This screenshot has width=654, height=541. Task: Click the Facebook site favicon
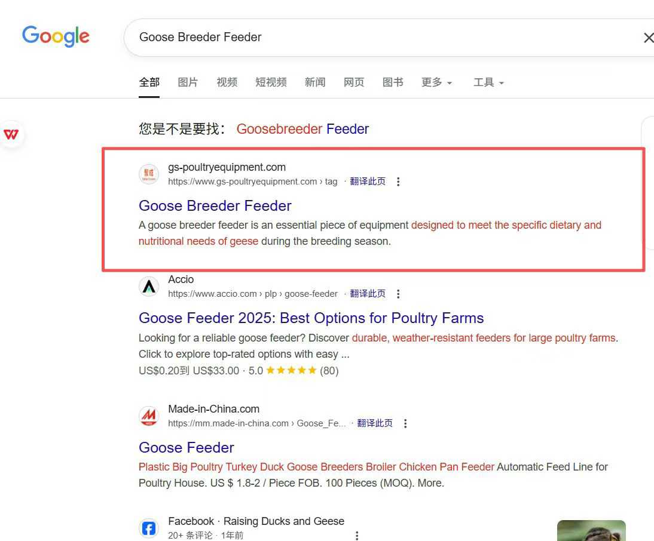tap(149, 528)
